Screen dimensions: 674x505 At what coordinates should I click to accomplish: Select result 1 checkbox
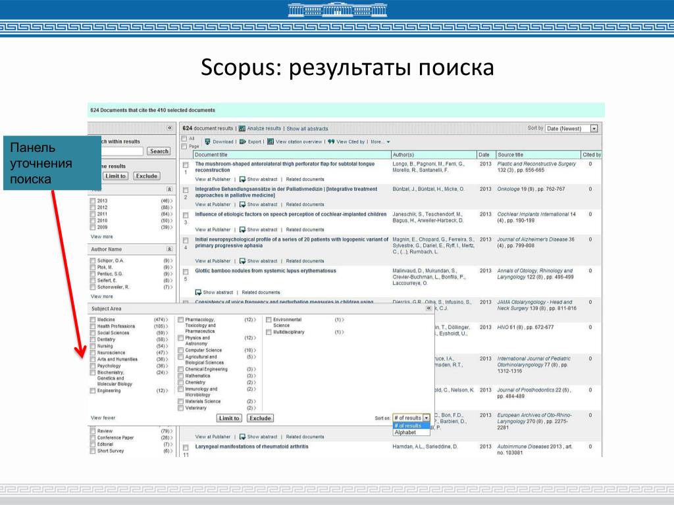click(186, 165)
